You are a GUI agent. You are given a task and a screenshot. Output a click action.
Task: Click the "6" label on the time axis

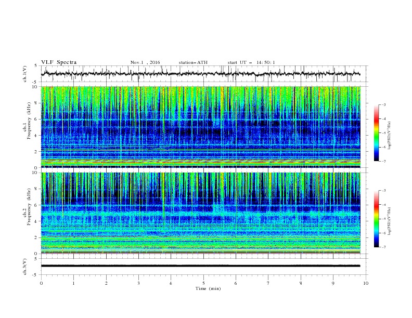point(236,283)
